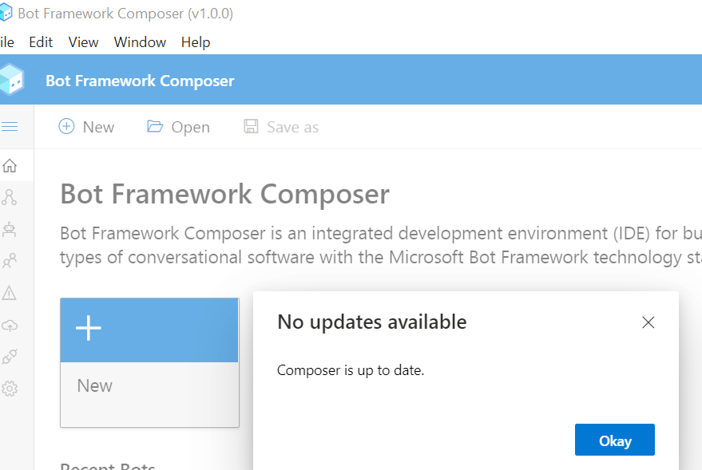Open the Edit menu
Image resolution: width=702 pixels, height=470 pixels.
point(41,42)
